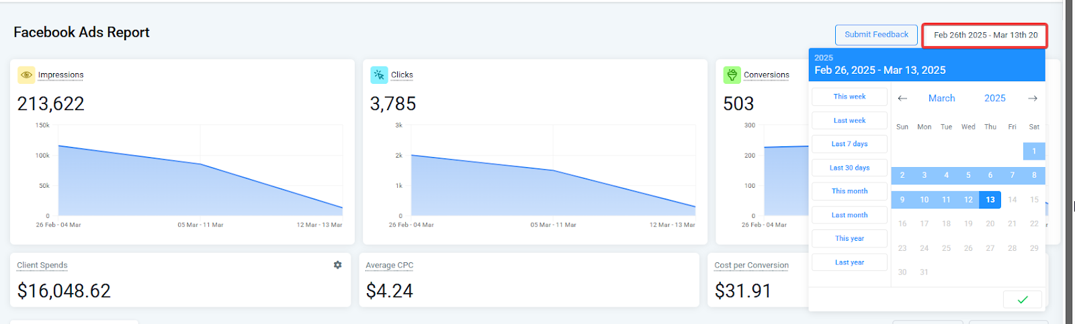Pick March 12 in calendar
This screenshot has width=1075, height=324.
(x=968, y=200)
